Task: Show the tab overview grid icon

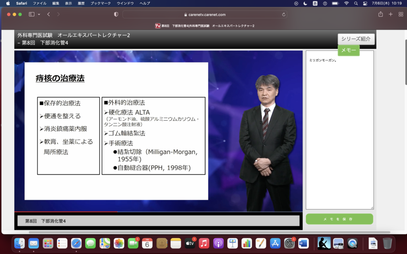Action: [x=401, y=14]
